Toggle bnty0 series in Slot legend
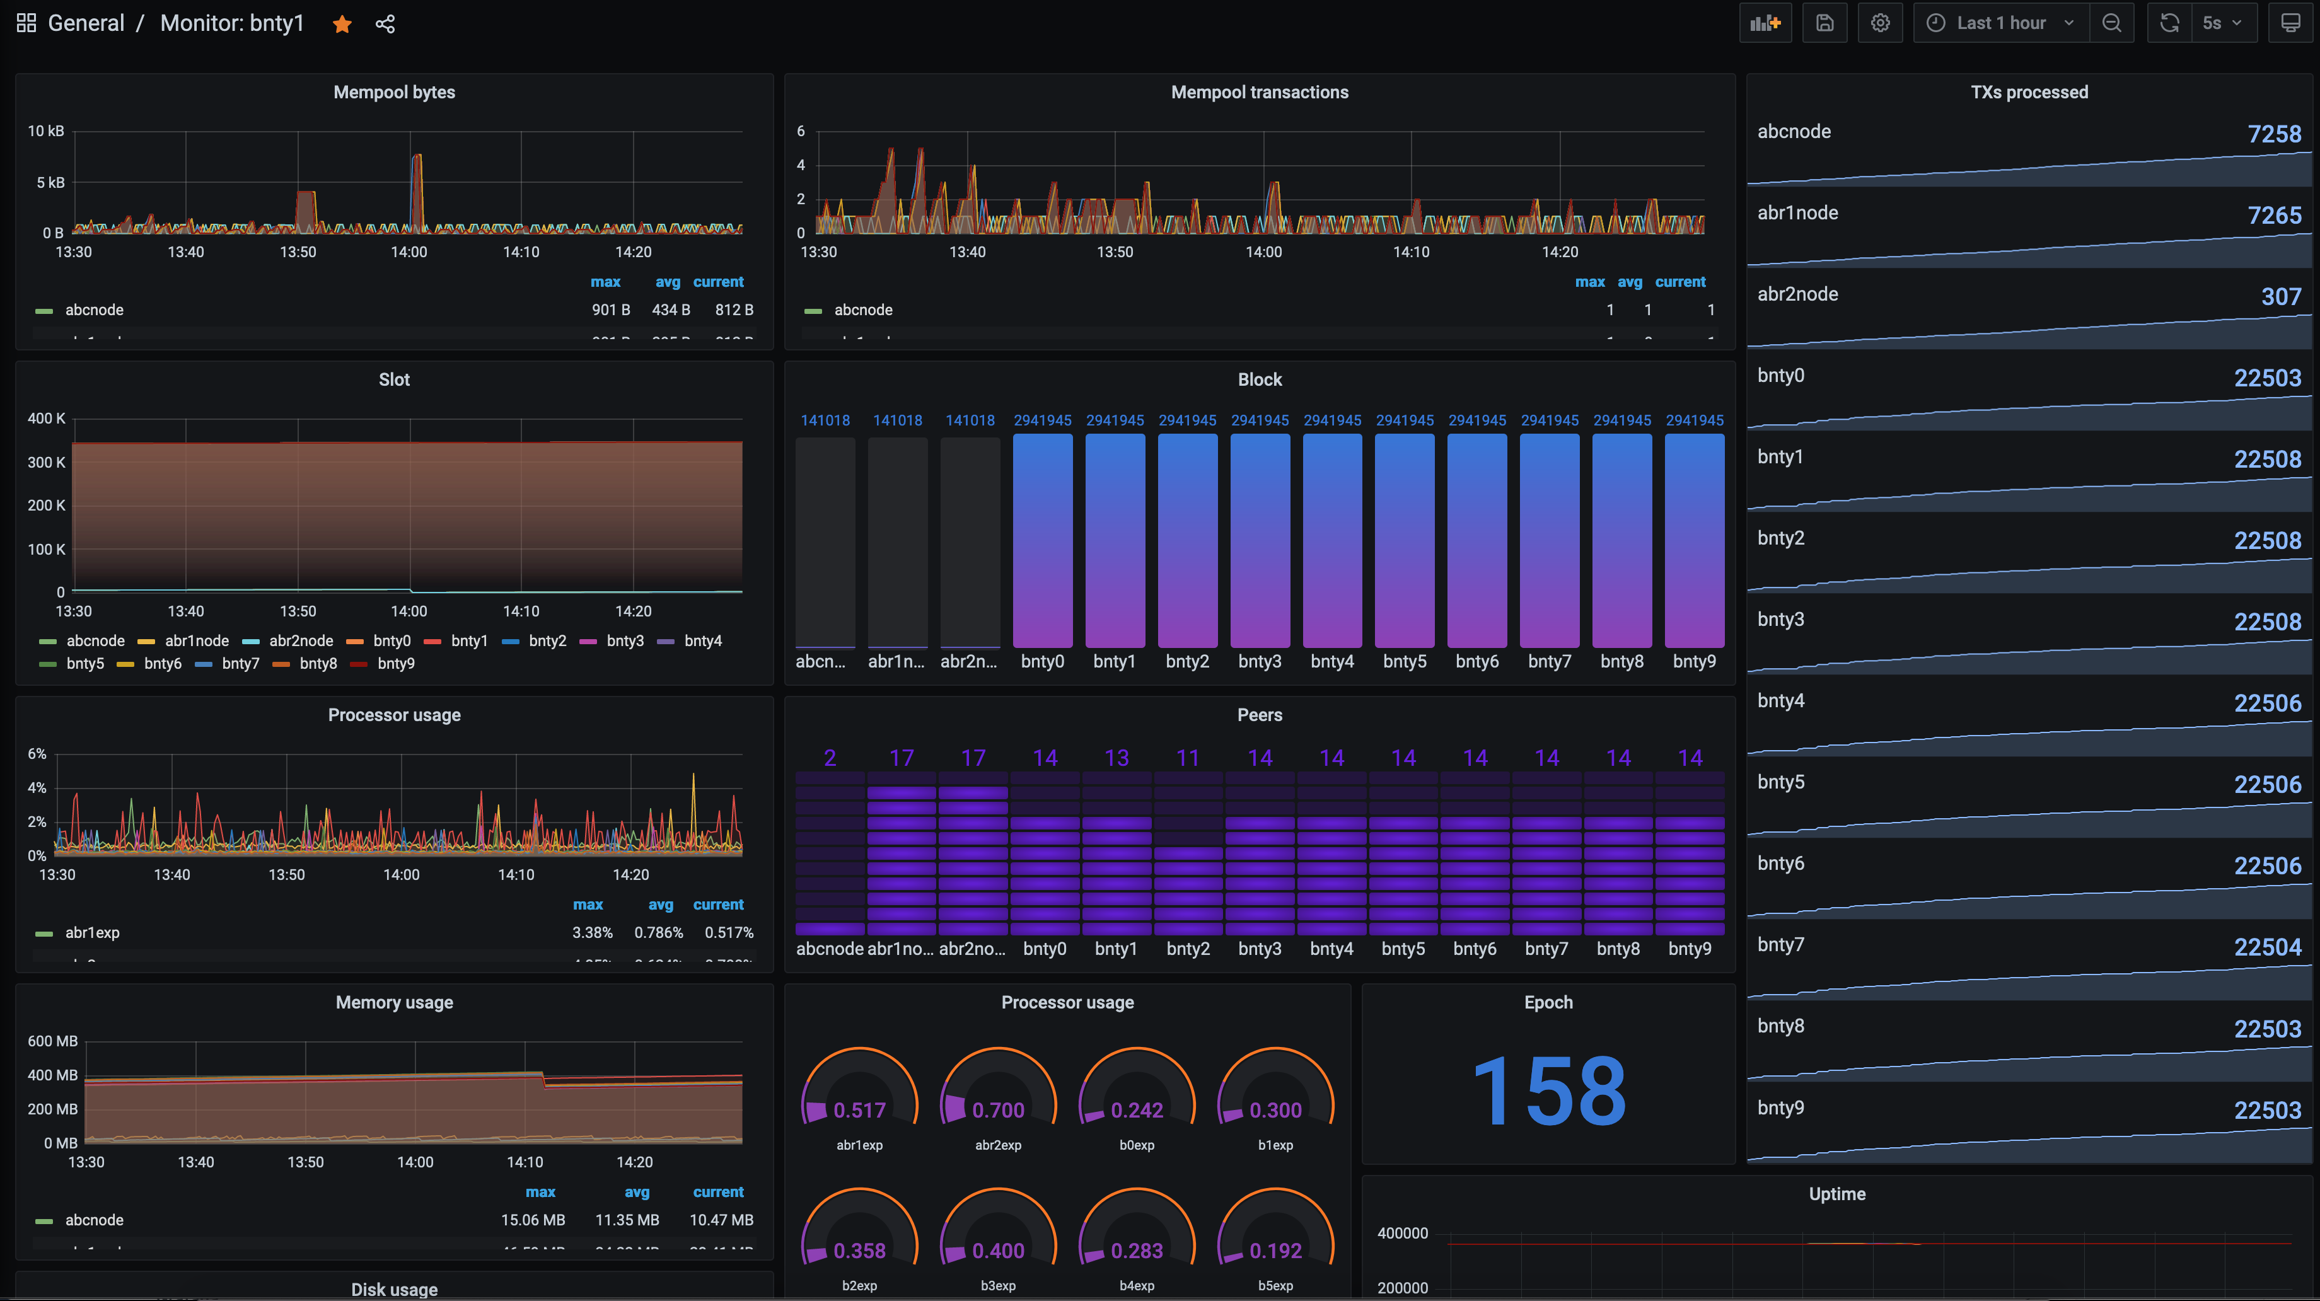The height and width of the screenshot is (1301, 2320). coord(391,641)
